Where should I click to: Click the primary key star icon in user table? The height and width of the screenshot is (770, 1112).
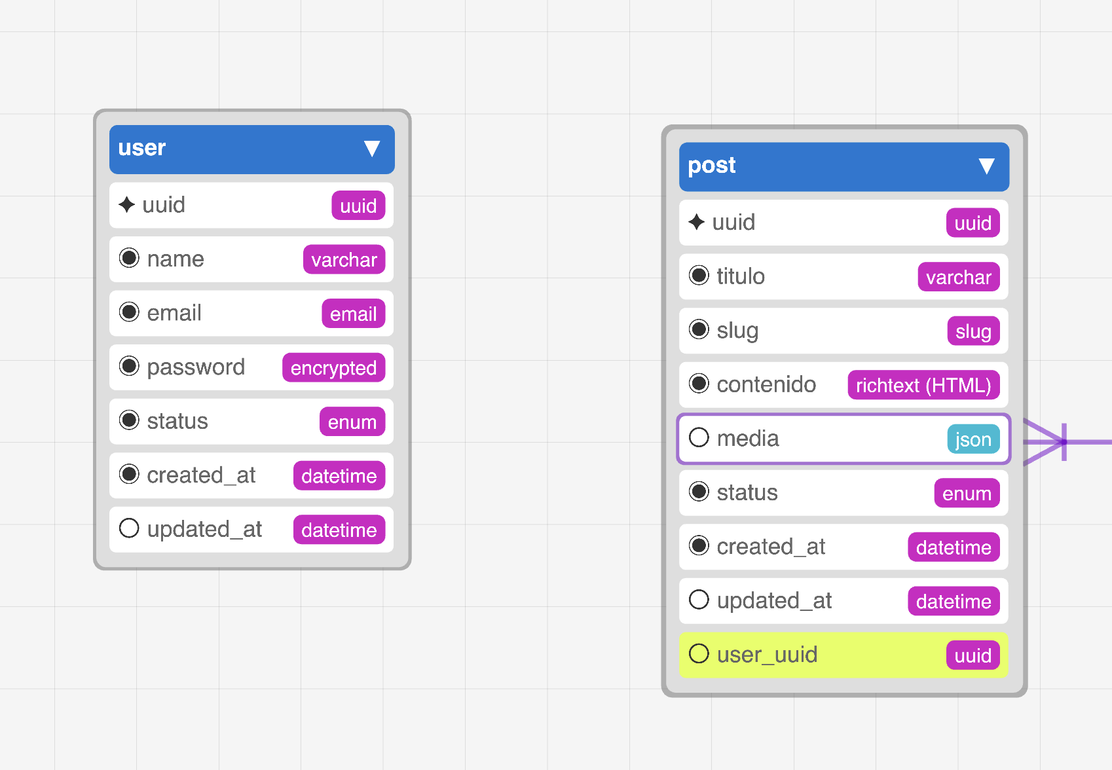[127, 205]
